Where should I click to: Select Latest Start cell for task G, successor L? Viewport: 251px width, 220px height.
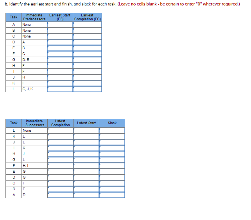coord(86,160)
